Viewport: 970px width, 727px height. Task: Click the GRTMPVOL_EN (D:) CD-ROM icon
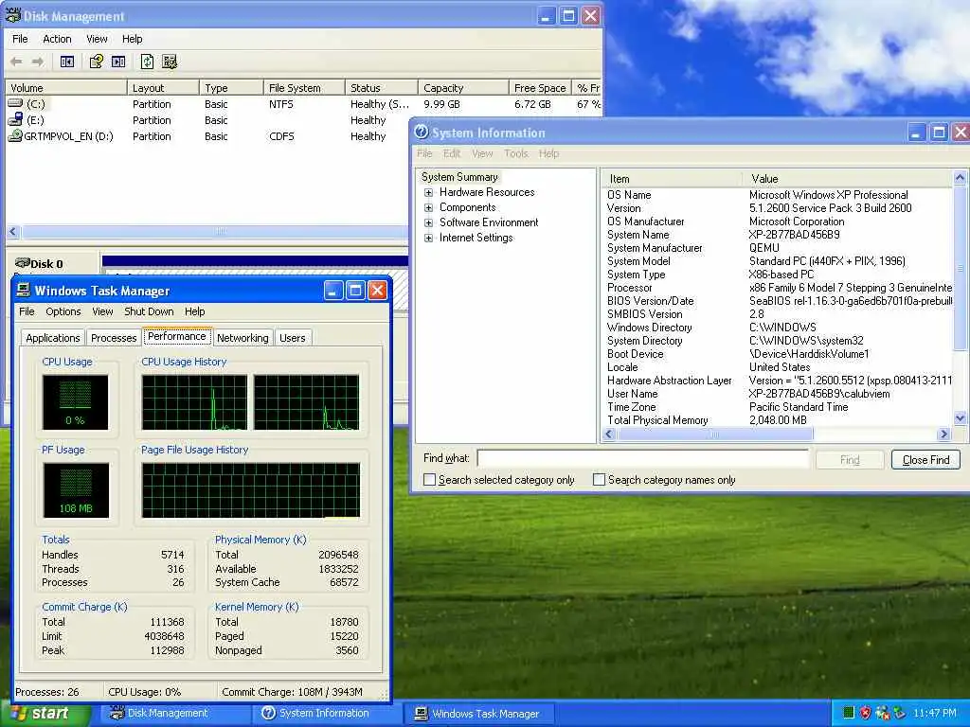tap(15, 135)
